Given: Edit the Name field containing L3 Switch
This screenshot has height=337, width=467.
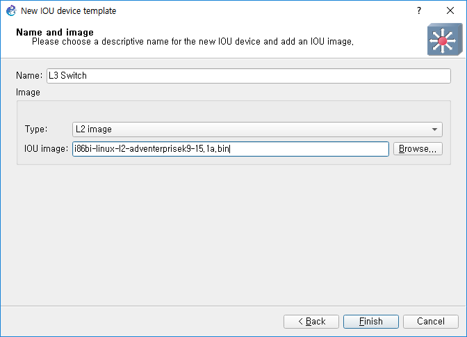Looking at the screenshot, I should pos(249,76).
